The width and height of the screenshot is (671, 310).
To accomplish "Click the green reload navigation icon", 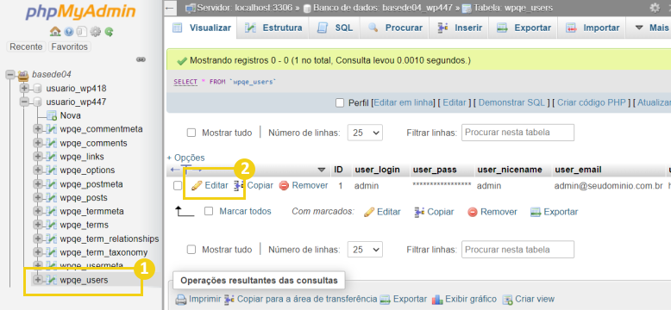I will click(109, 32).
